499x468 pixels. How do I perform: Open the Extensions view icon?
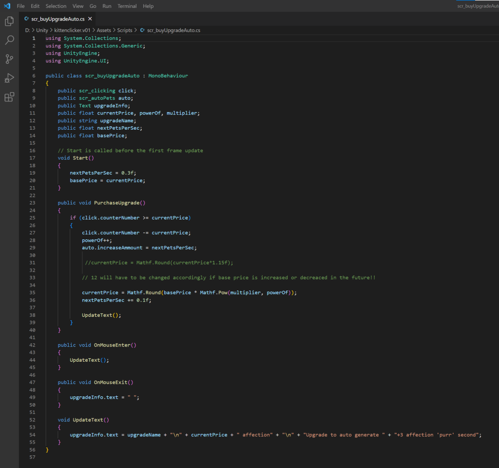[9, 97]
